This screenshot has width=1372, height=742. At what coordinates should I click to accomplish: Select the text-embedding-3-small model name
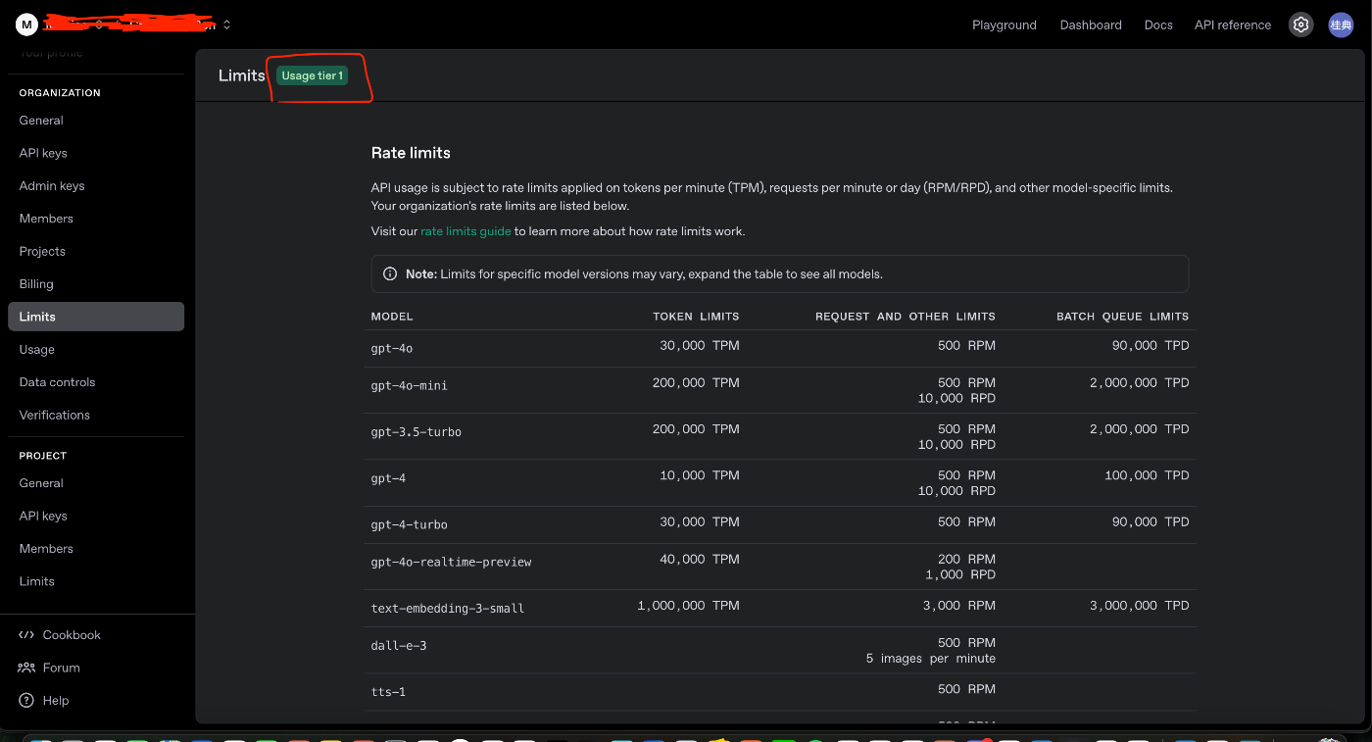point(448,609)
